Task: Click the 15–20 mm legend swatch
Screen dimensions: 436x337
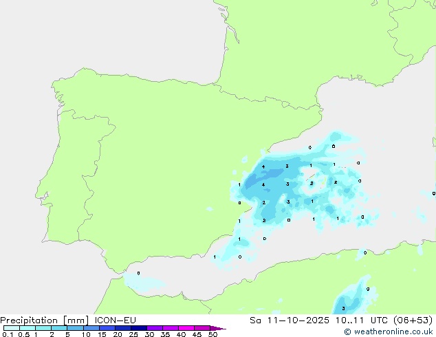Action: [107, 328]
